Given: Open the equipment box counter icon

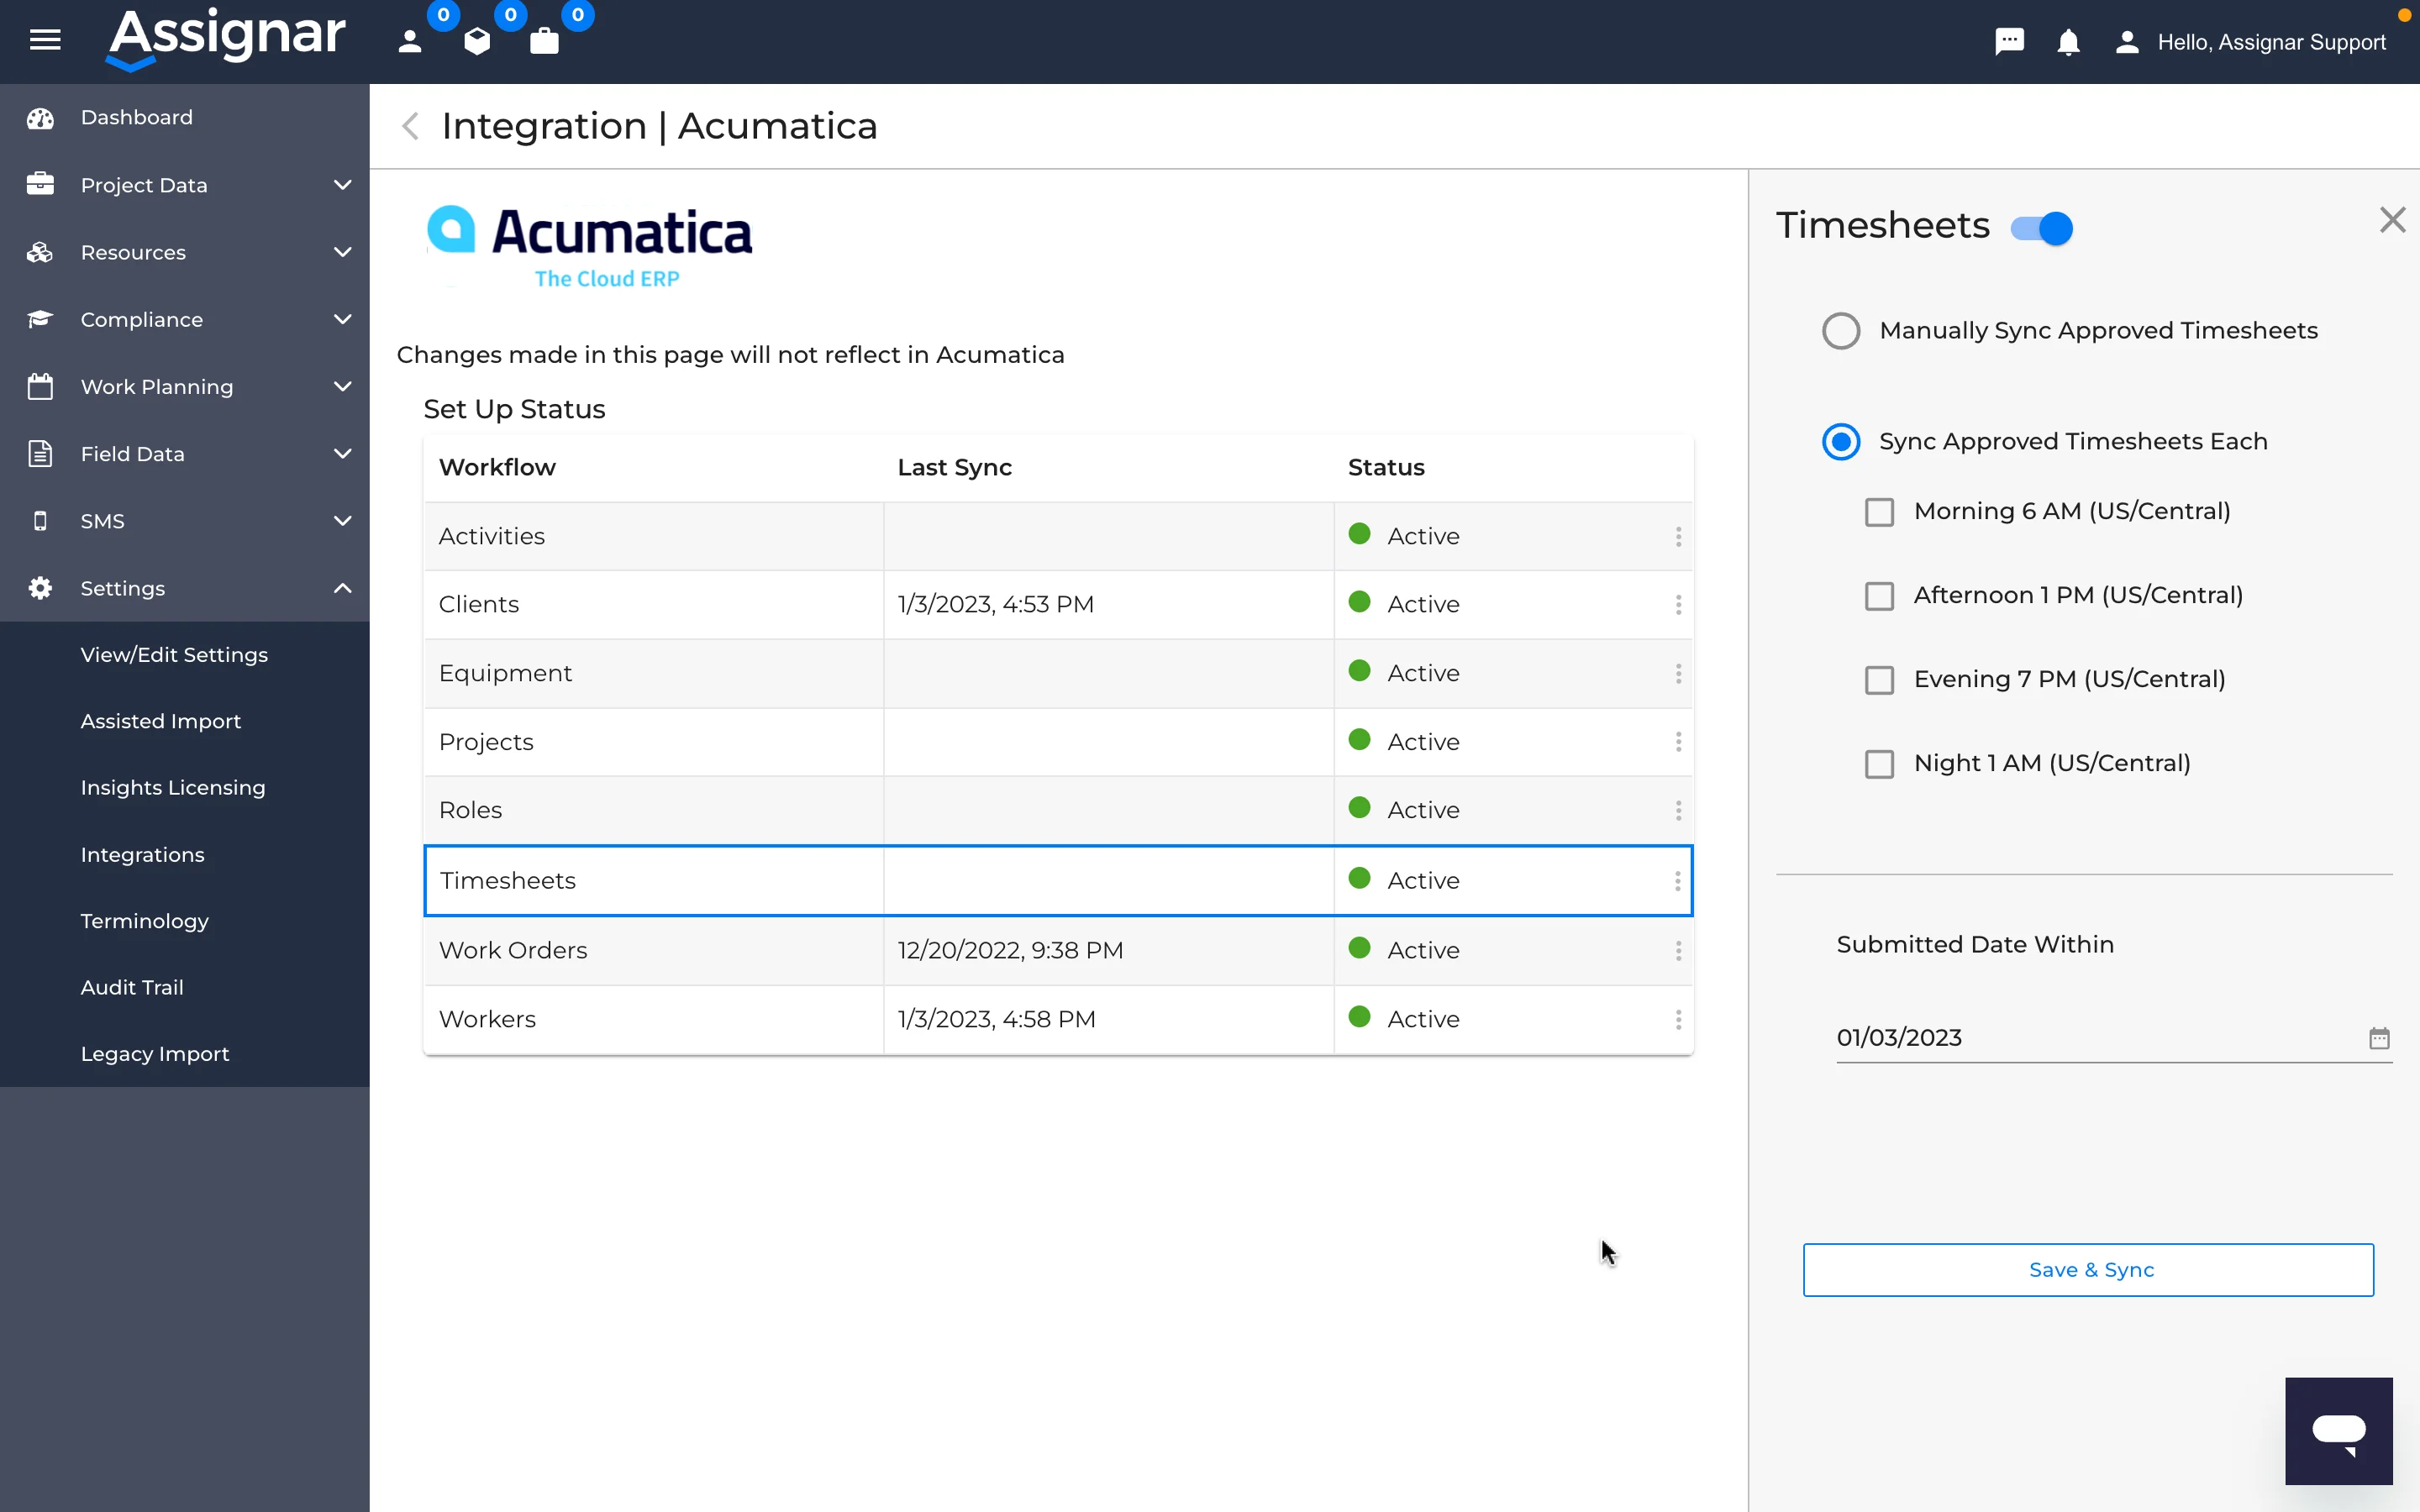Looking at the screenshot, I should [x=477, y=41].
